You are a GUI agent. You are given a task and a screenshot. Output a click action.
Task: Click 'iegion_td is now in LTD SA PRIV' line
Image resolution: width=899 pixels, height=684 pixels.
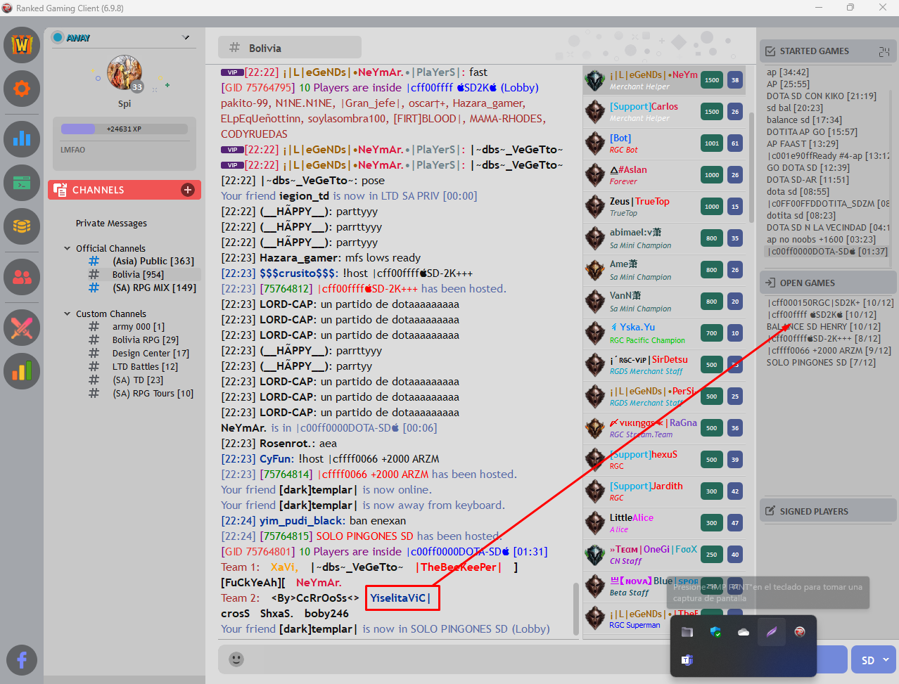click(349, 196)
